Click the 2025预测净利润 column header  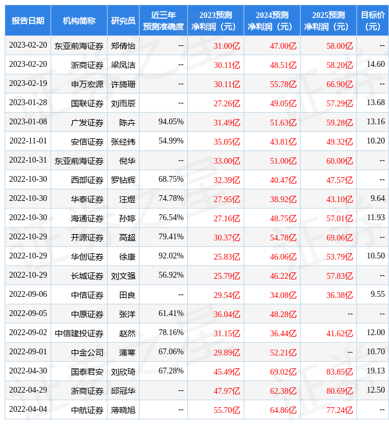(x=328, y=20)
